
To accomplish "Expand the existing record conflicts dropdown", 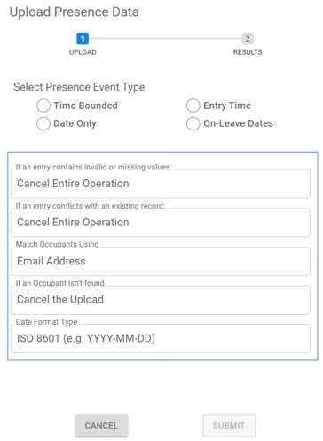I will pos(161,223).
